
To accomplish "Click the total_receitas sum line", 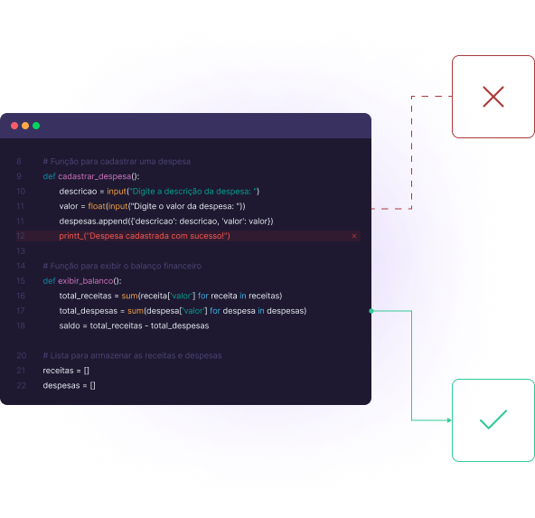I will [171, 296].
